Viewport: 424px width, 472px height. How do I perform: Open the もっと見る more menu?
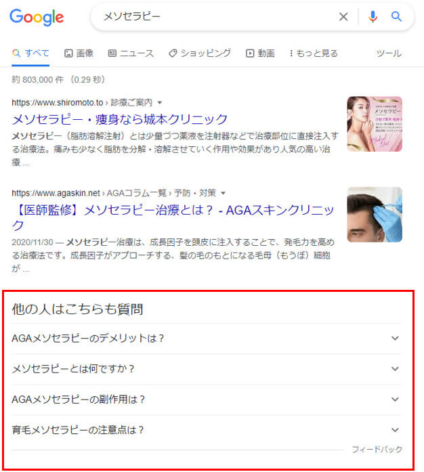(x=314, y=53)
